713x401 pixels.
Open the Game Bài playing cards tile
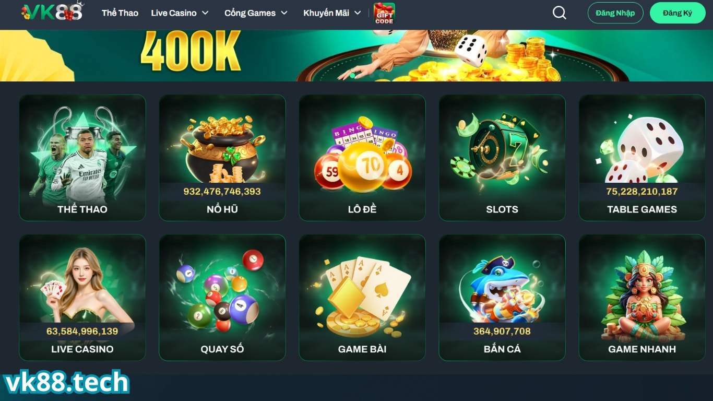(x=362, y=298)
